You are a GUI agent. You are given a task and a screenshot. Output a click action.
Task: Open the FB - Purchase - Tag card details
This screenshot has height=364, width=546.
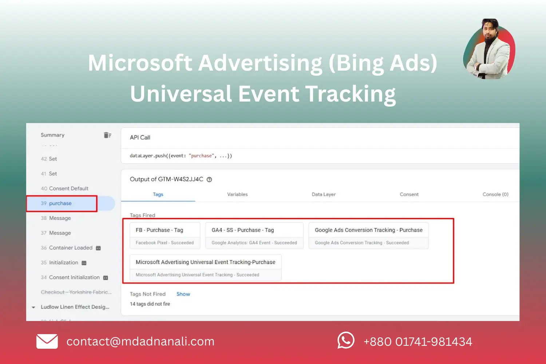pos(165,230)
